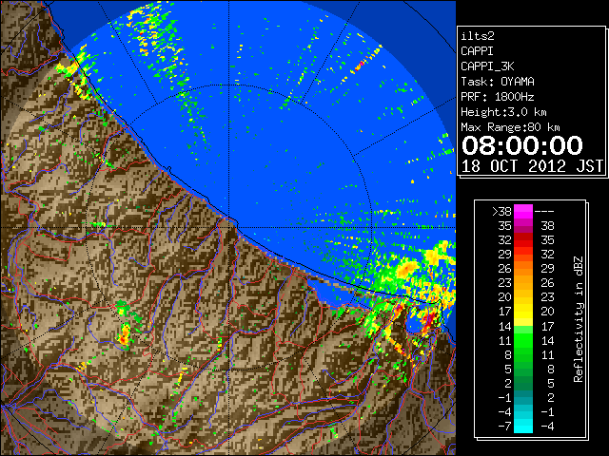
Task: Click the date "18 OCT 2012 JST"
Action: tap(532, 166)
